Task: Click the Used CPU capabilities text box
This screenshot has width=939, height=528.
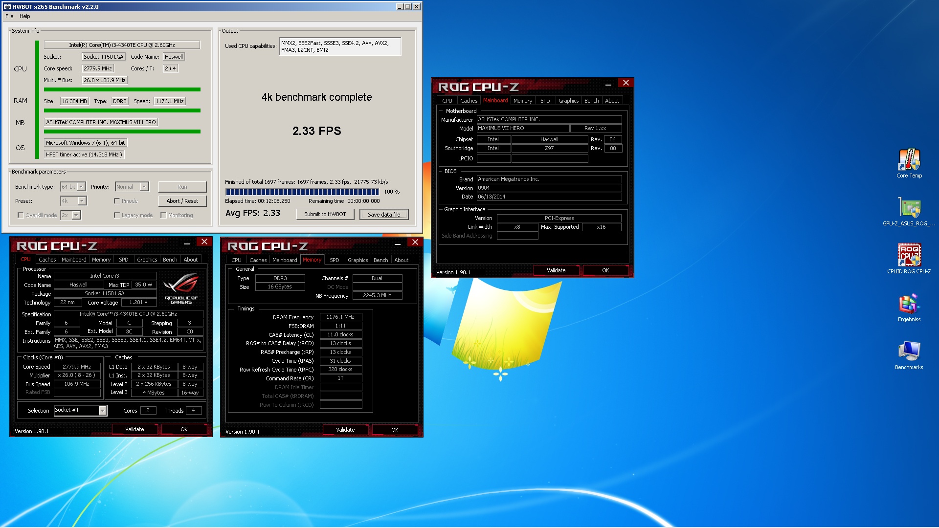Action: 340,46
